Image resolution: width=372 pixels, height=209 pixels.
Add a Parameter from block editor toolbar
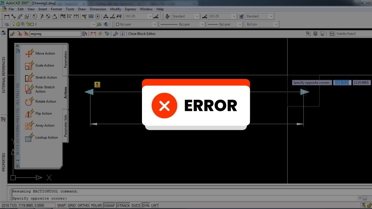pos(93,34)
